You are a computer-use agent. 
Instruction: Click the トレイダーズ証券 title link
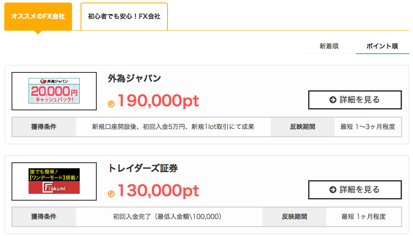tap(143, 168)
